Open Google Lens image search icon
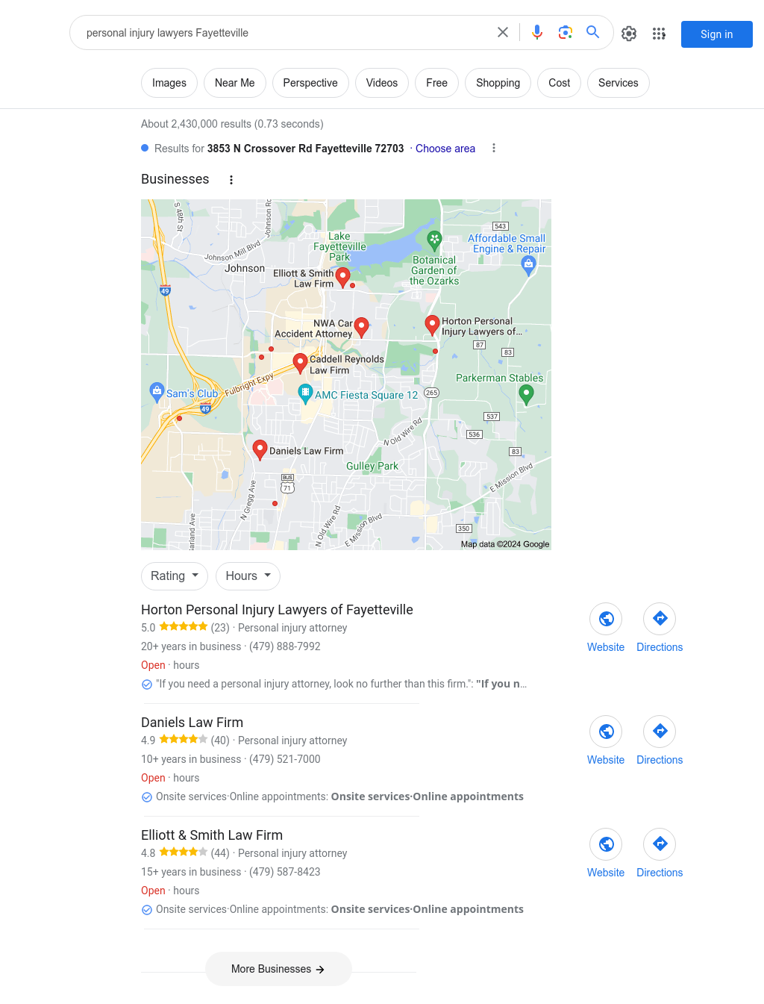764x1004 pixels. [566, 32]
